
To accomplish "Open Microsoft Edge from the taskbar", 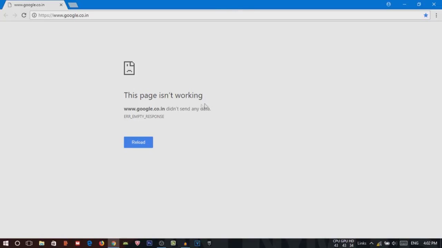I will (89, 243).
